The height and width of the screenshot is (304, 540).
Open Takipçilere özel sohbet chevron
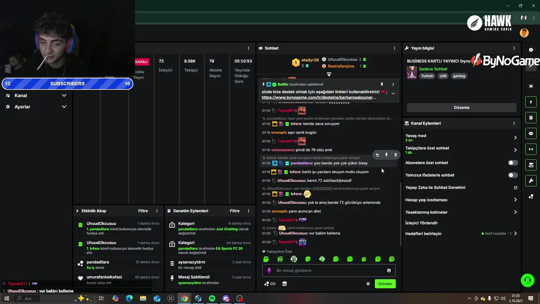515,150
